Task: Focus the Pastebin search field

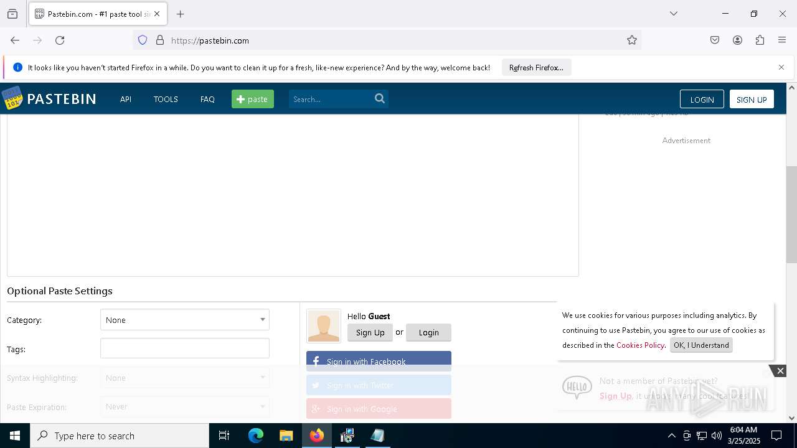Action: point(331,99)
